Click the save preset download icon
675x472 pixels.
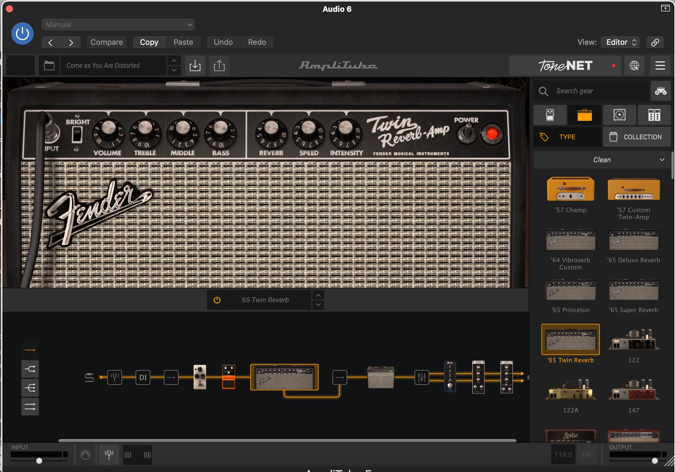tap(195, 65)
